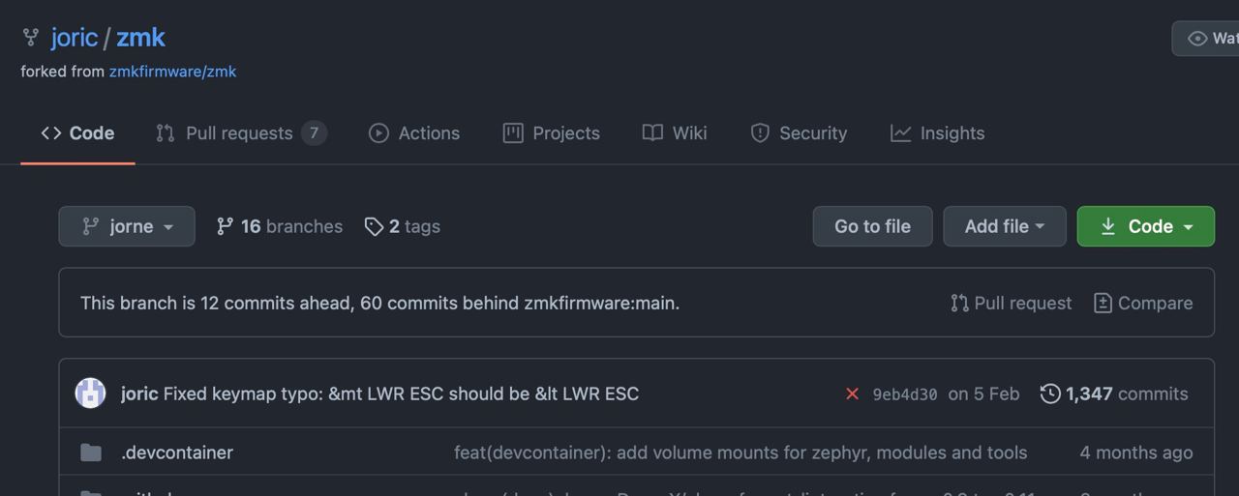Click the Pull request link in branch banner
Image resolution: width=1239 pixels, height=496 pixels.
(x=1012, y=303)
